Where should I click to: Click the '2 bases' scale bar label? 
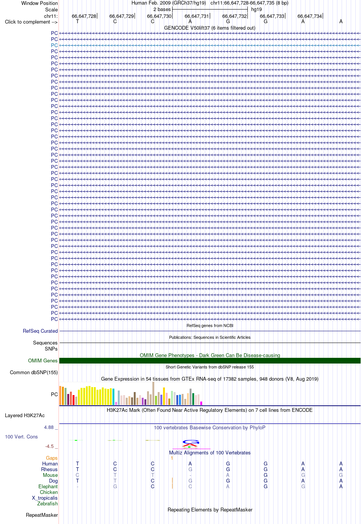click(162, 9)
